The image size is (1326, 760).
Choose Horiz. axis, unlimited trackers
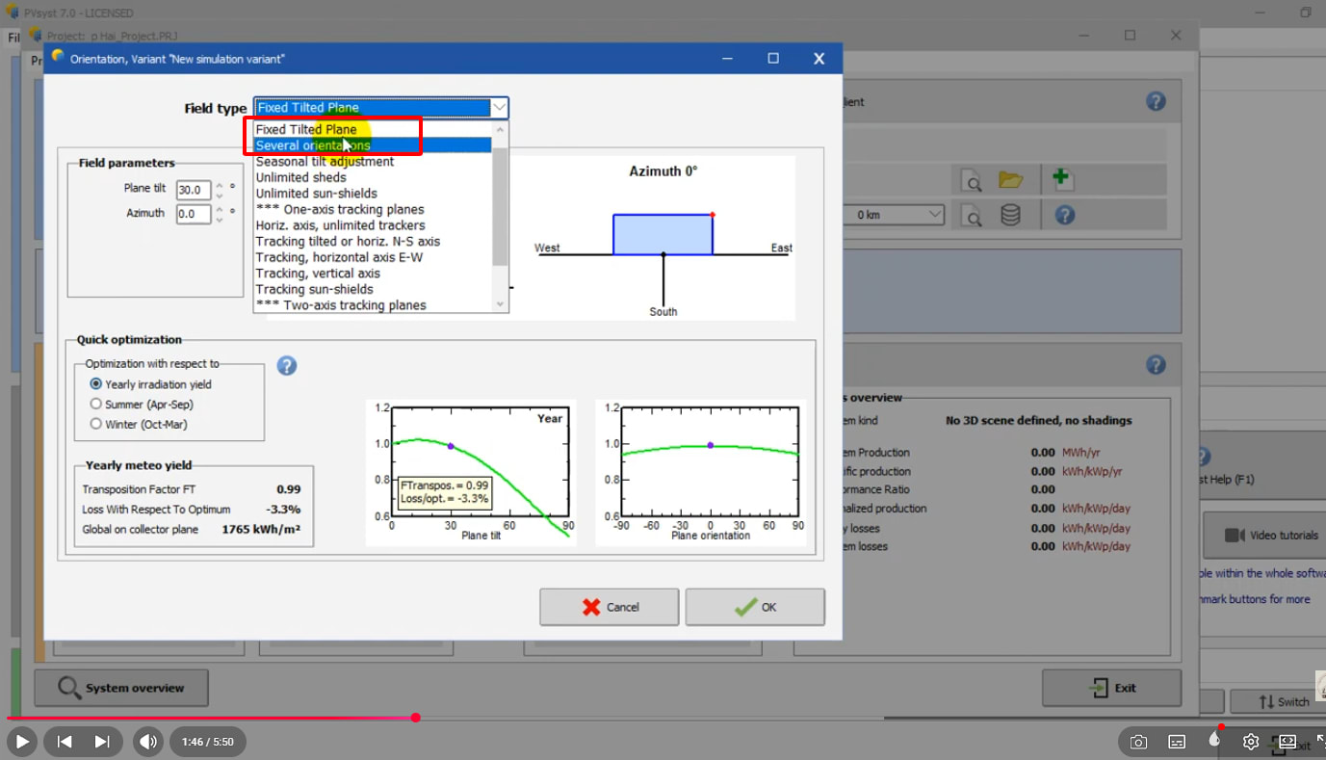tap(373, 225)
